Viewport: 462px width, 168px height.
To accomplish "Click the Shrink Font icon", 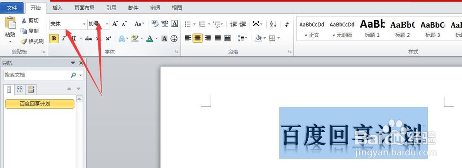I will (x=124, y=24).
